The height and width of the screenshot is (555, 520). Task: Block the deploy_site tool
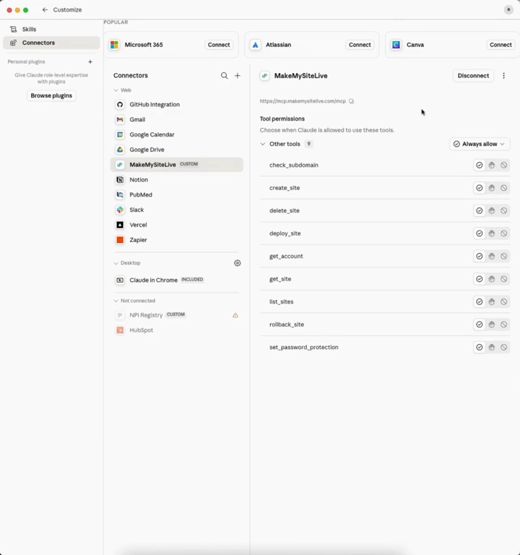click(503, 233)
